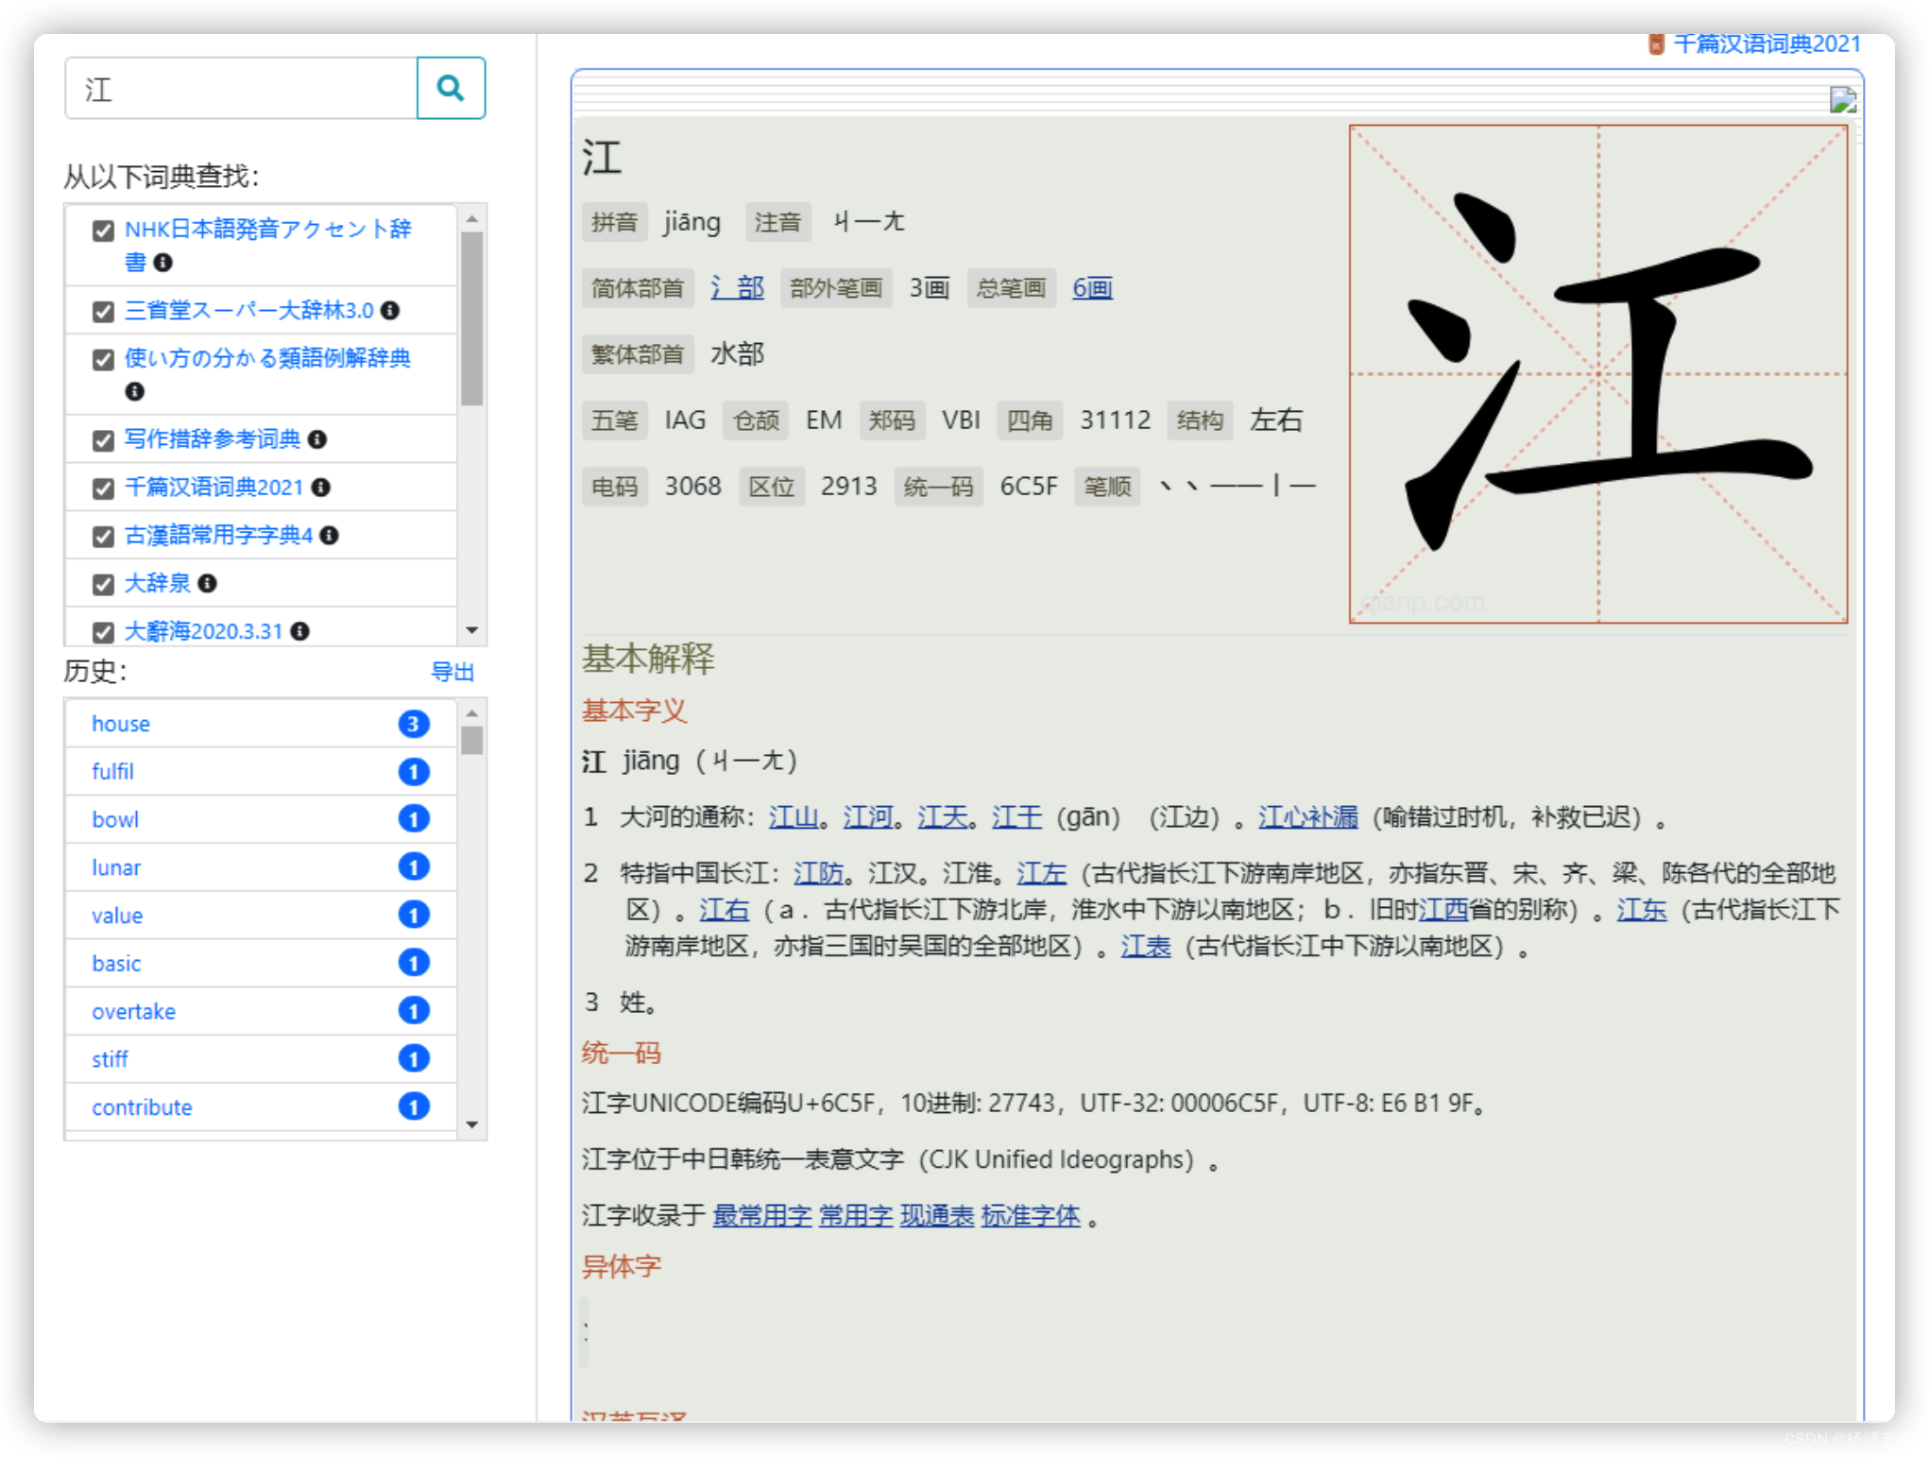Toggle the 大辞泉 dictionary checkbox
Image resolution: width=1929 pixels, height=1457 pixels.
click(x=103, y=584)
